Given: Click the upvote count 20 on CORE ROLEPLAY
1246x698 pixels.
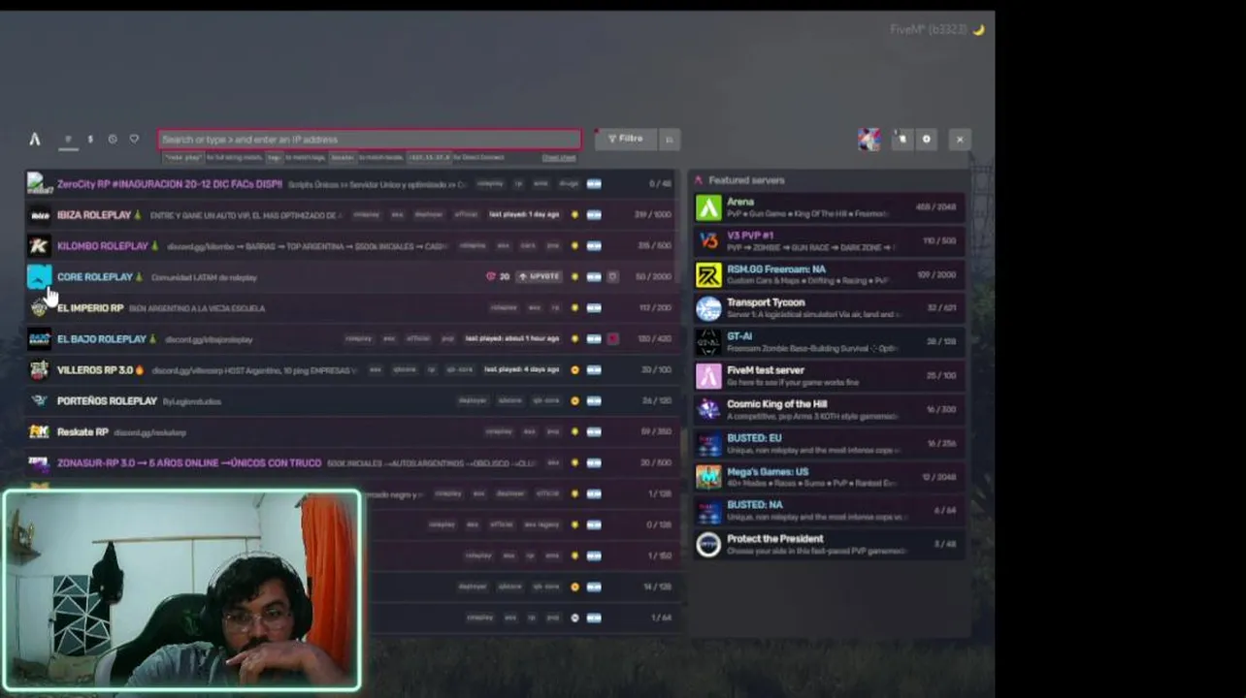Looking at the screenshot, I should 499,277.
